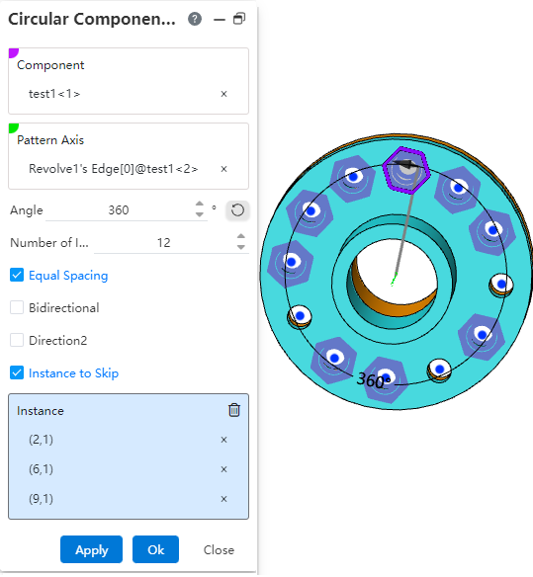Increase the Angle value with up arrow
Image resolution: width=533 pixels, height=577 pixels.
click(x=200, y=204)
